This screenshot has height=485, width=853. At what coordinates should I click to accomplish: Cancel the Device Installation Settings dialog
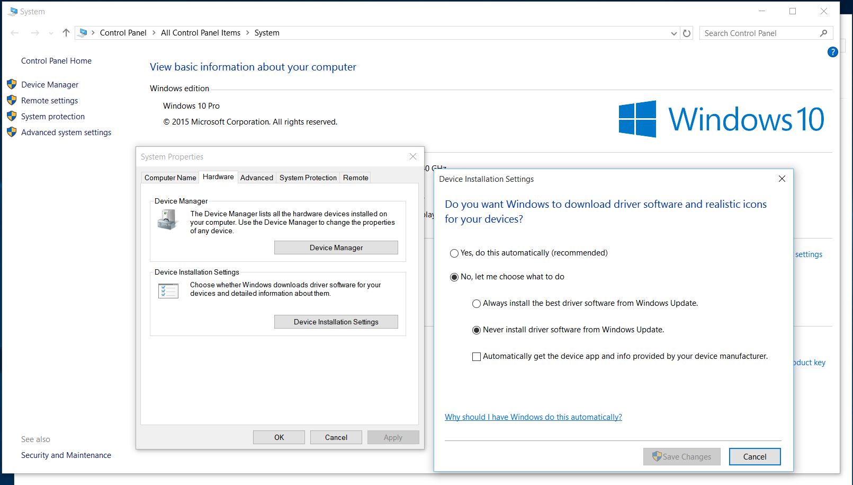point(755,456)
